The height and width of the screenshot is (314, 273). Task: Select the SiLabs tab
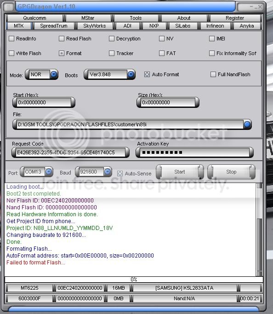click(x=182, y=26)
